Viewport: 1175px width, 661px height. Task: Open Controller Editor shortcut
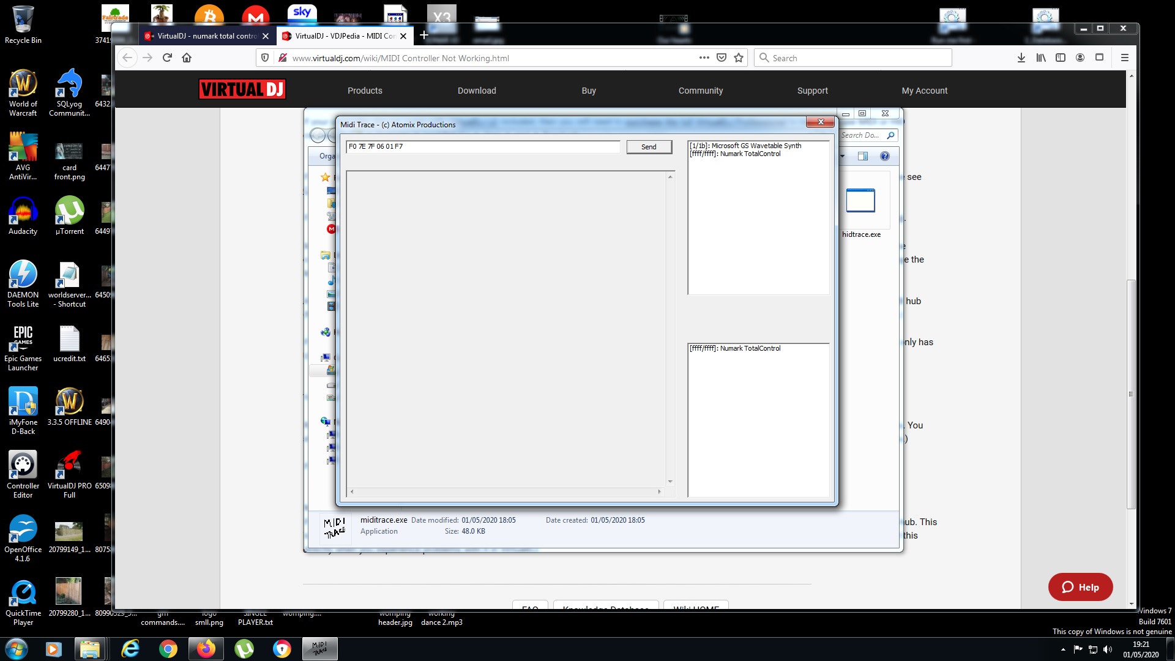tap(23, 474)
